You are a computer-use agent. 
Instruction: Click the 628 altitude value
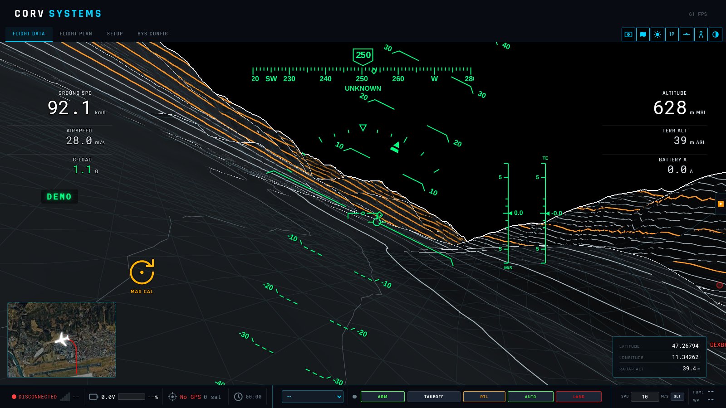[x=670, y=108]
